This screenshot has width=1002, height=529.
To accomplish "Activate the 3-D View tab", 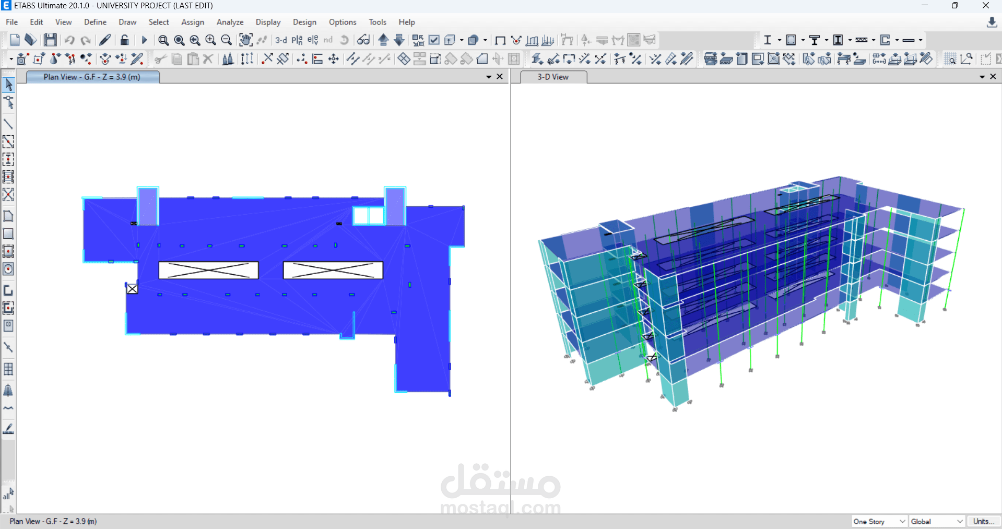I will pyautogui.click(x=553, y=77).
